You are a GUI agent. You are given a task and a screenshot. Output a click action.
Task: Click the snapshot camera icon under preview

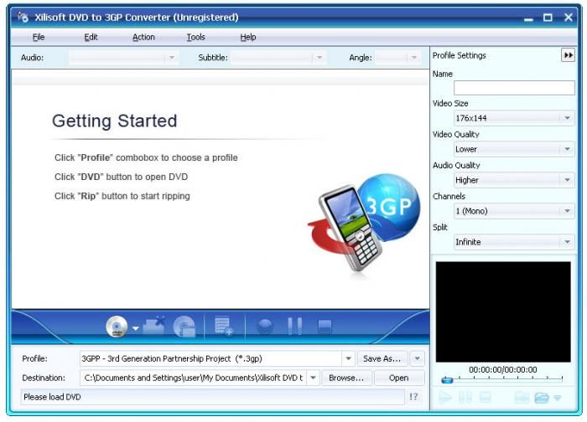(522, 397)
